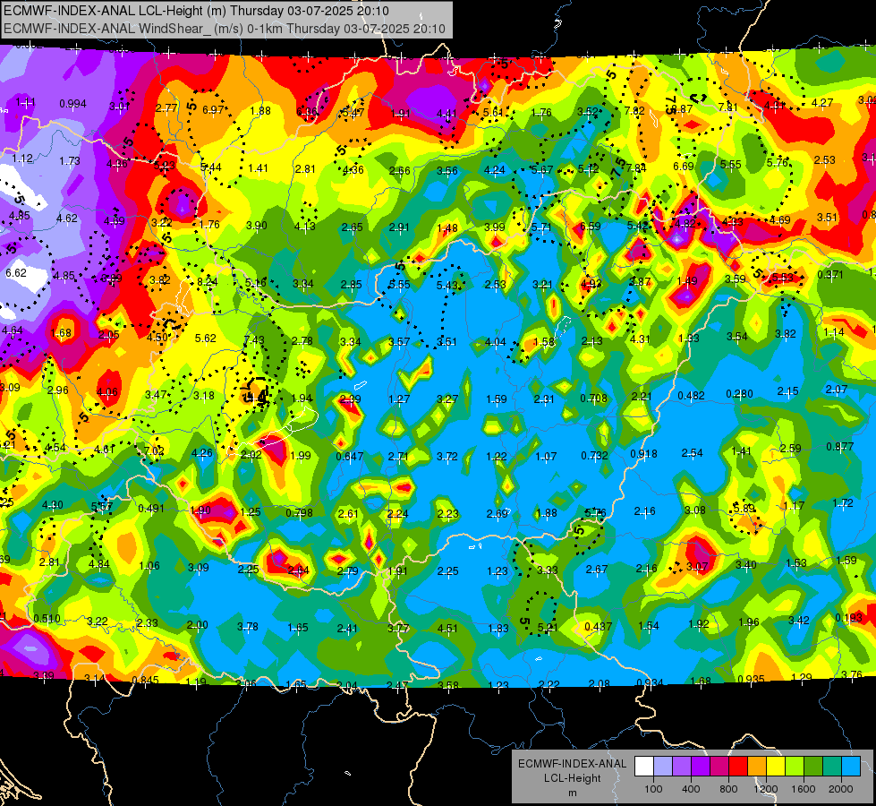The width and height of the screenshot is (876, 806).
Task: Click the grid value 0.708
Action: [593, 399]
